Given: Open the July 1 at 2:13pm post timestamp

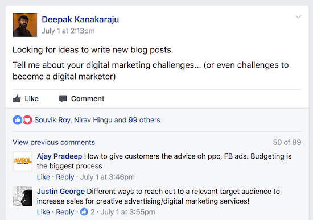Looking at the screenshot, I should point(68,31).
